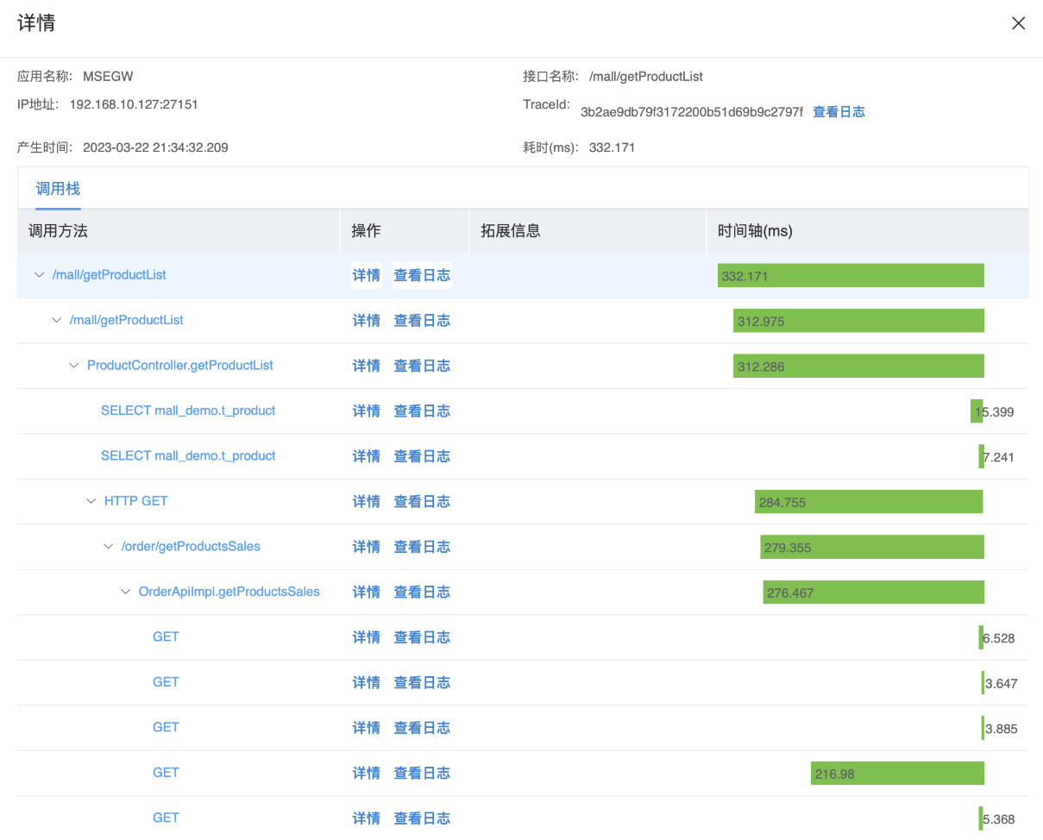Collapse the HTTP GET node chevron
Screen dimensions: 1043x840
point(91,501)
